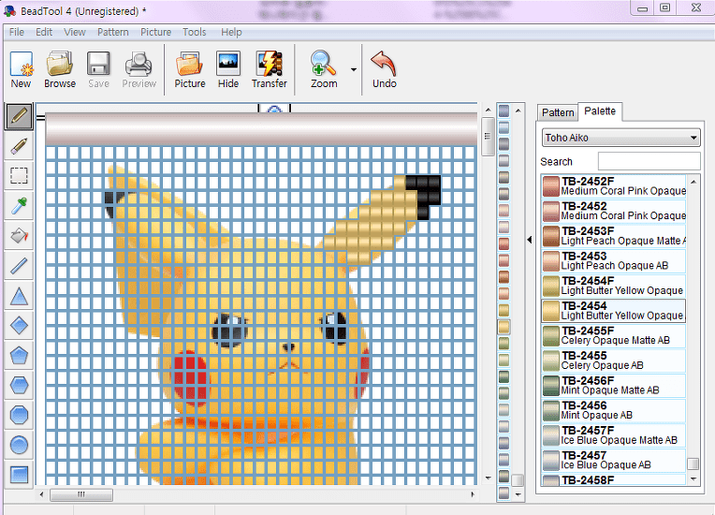Select the Eraser tool
This screenshot has height=515, width=715.
pyautogui.click(x=19, y=146)
